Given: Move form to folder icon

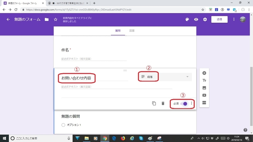Looking at the screenshot, I should pos(46,20).
